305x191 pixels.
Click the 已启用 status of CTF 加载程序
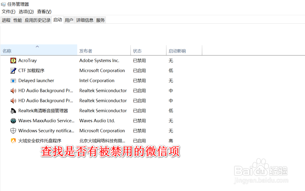pyautogui.click(x=139, y=71)
